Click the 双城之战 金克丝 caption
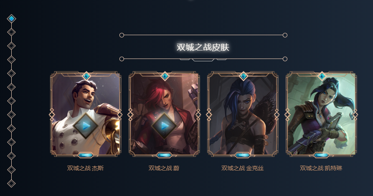373x196 pixels. [242, 168]
